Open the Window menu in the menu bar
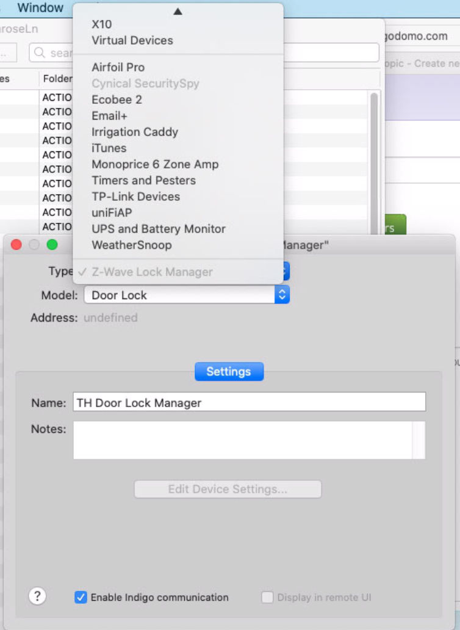460x630 pixels. click(40, 7)
